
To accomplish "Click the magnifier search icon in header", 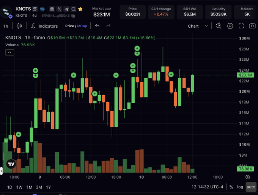I will [x=74, y=9].
